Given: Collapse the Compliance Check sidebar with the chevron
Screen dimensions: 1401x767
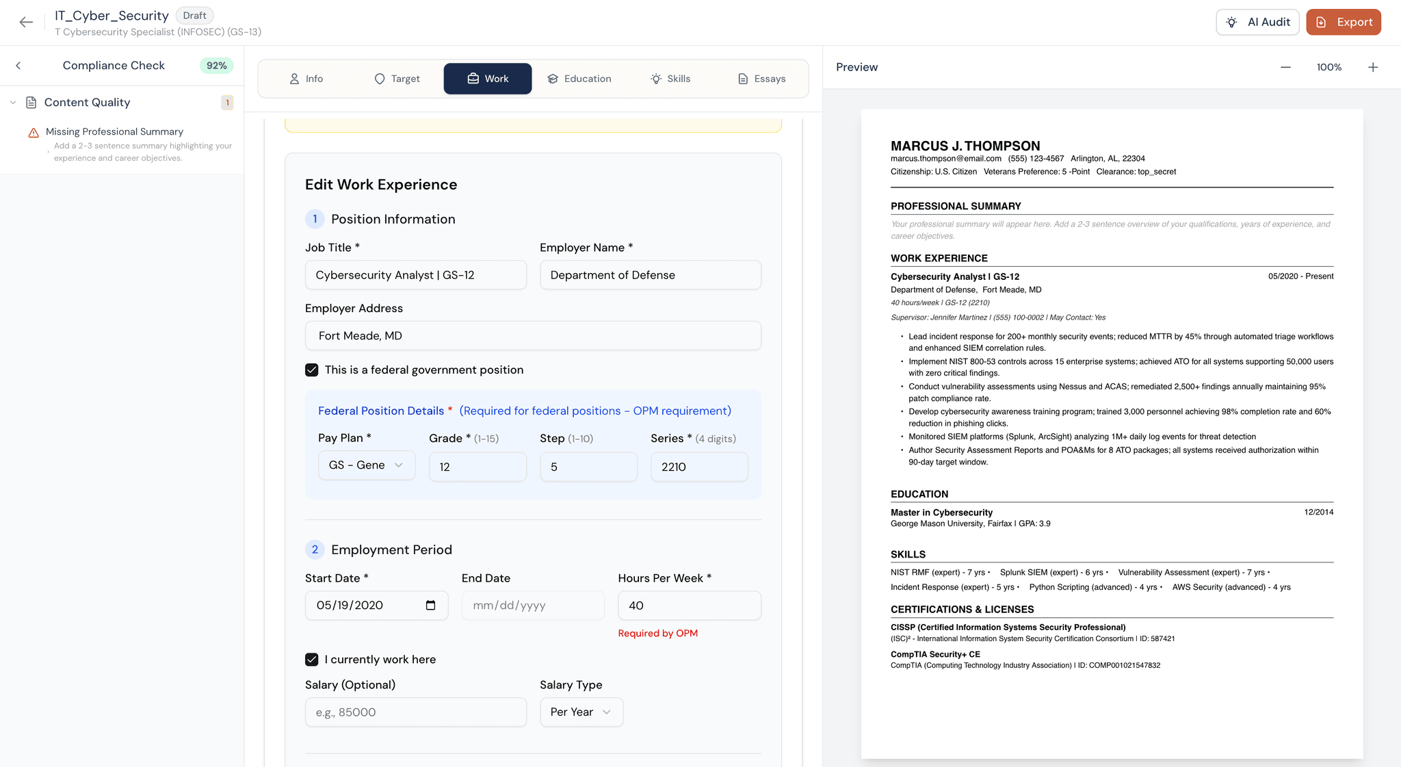Looking at the screenshot, I should tap(18, 66).
